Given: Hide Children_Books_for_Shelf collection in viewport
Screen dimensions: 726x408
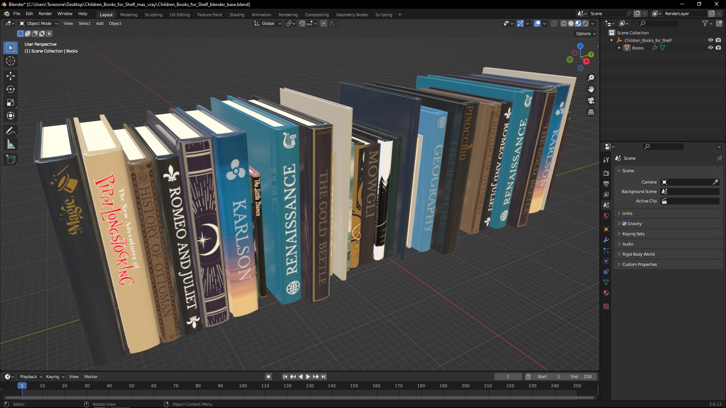Looking at the screenshot, I should [x=710, y=40].
